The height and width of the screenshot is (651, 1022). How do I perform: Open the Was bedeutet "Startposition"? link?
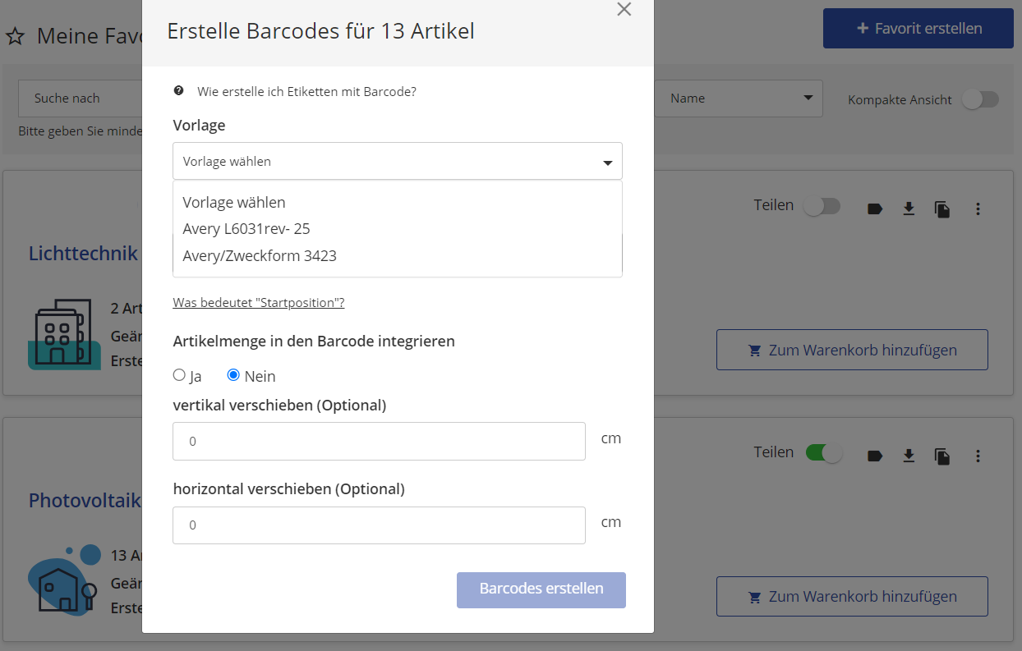(x=258, y=303)
